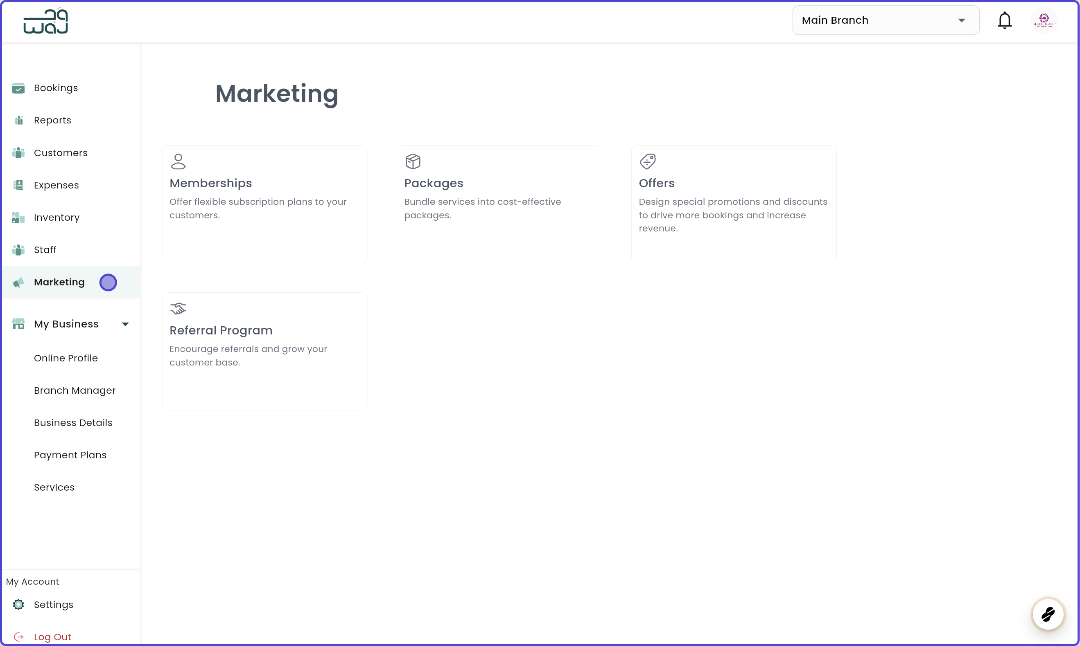Screen dimensions: 1080x646
Task: Open the Referral Program card
Action: tap(264, 351)
